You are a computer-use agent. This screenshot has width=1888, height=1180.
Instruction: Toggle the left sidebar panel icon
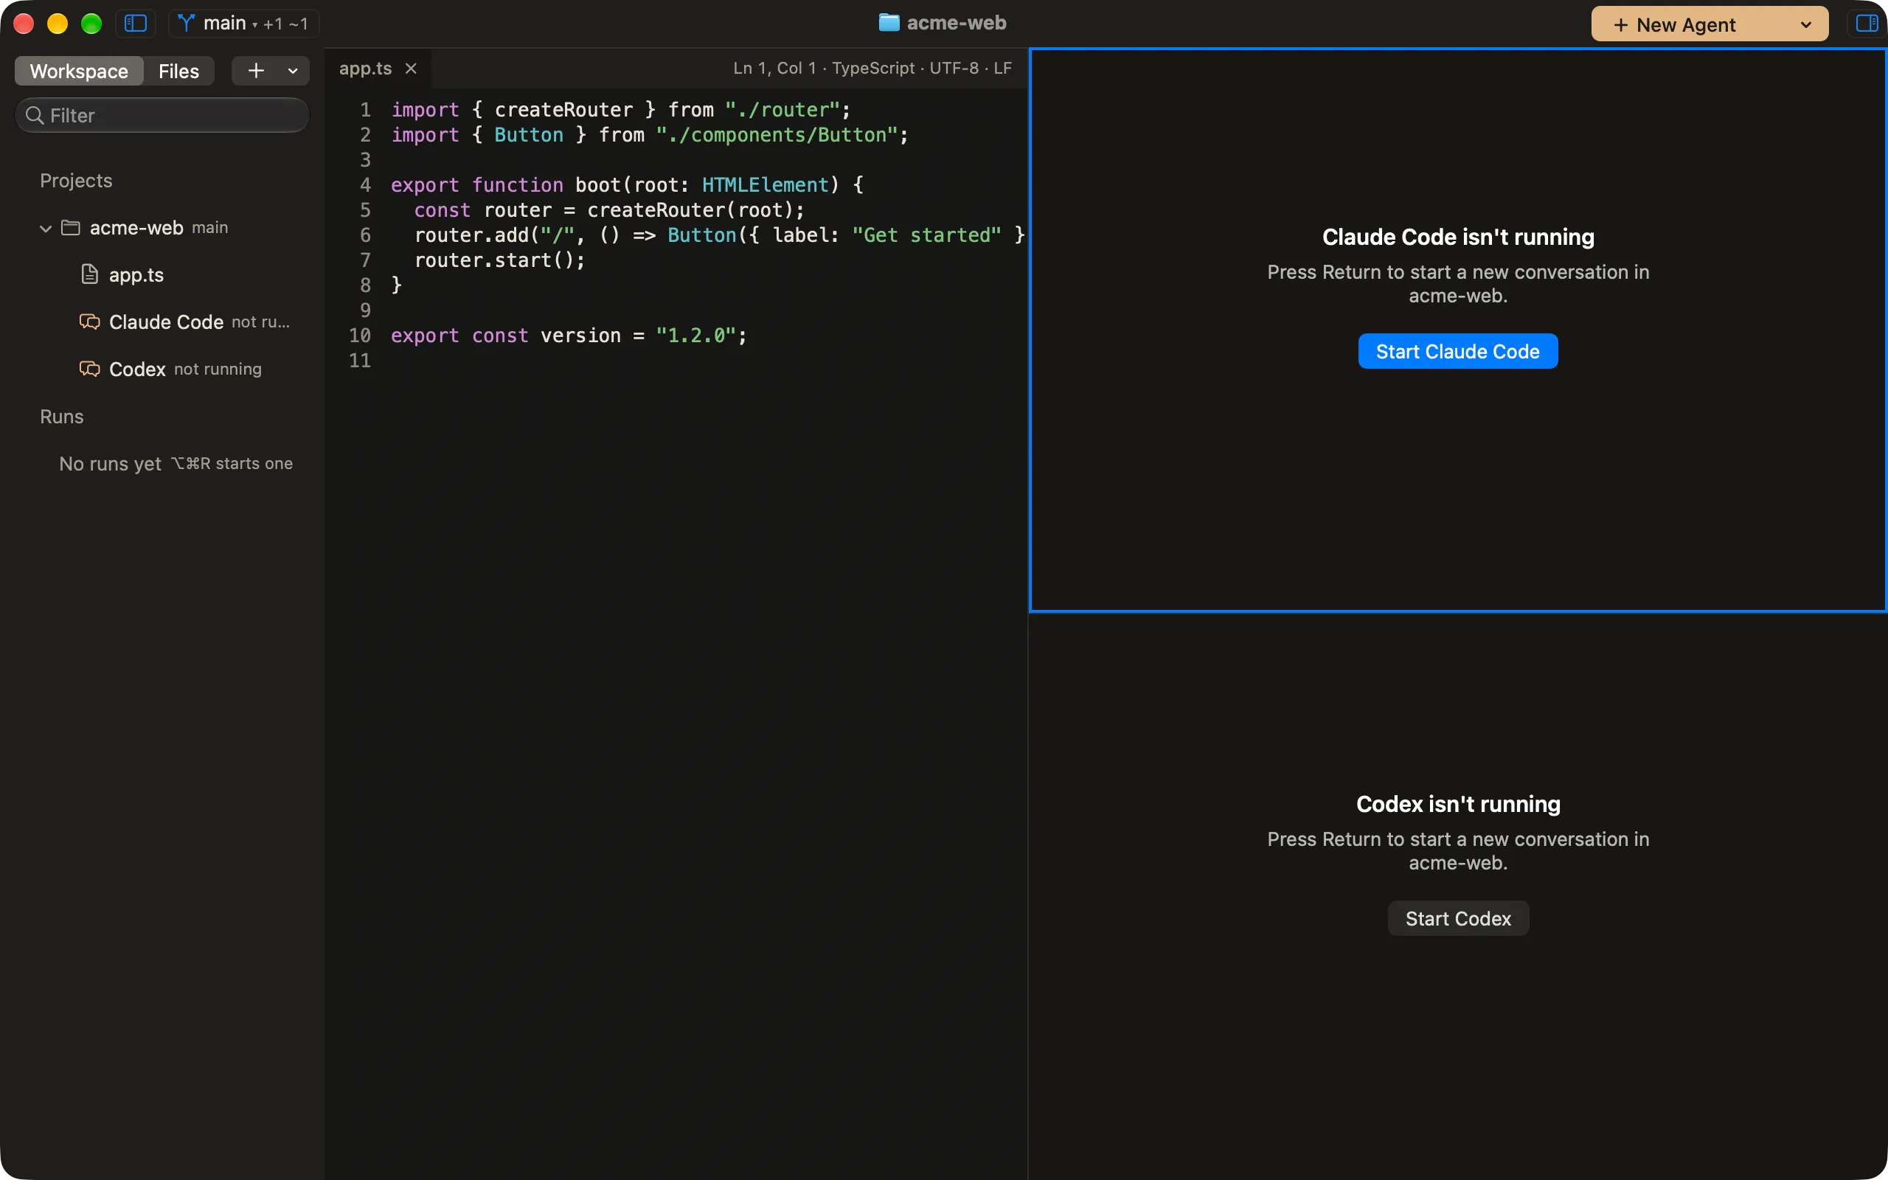[x=136, y=24]
